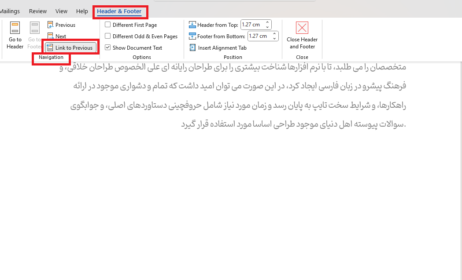The image size is (462, 280).
Task: Enable Different Odd & Even Pages
Action: [x=107, y=36]
